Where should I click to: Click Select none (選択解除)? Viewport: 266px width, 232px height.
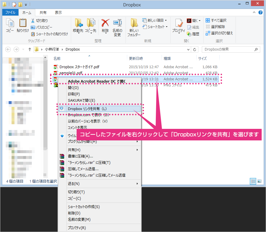coord(215,27)
